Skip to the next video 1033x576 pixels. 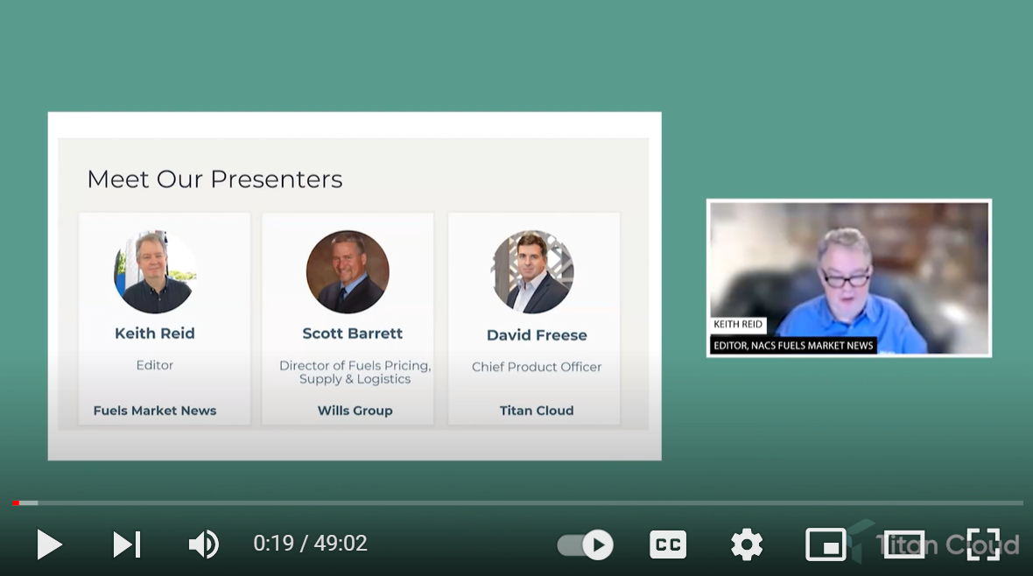pyautogui.click(x=126, y=544)
